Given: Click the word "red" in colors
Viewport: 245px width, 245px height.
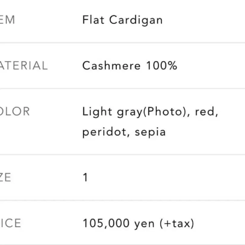Looking at the screenshot, I should tap(206, 112).
